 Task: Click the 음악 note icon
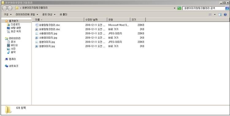(8, 52)
